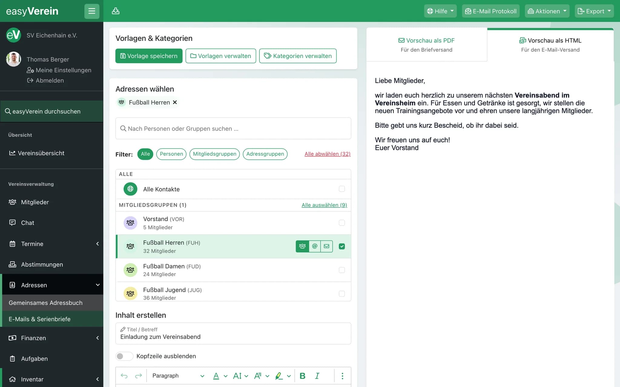Select the Mitgliedsgruppen filter pill
Image resolution: width=620 pixels, height=387 pixels.
click(215, 154)
